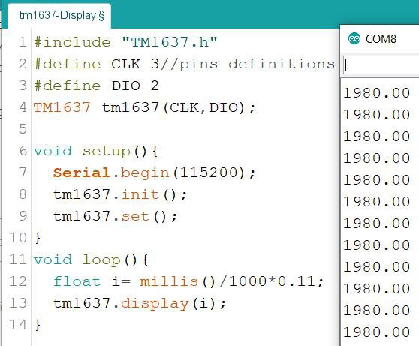
Task: Select the tm1637-Display sketch tab
Action: (59, 16)
